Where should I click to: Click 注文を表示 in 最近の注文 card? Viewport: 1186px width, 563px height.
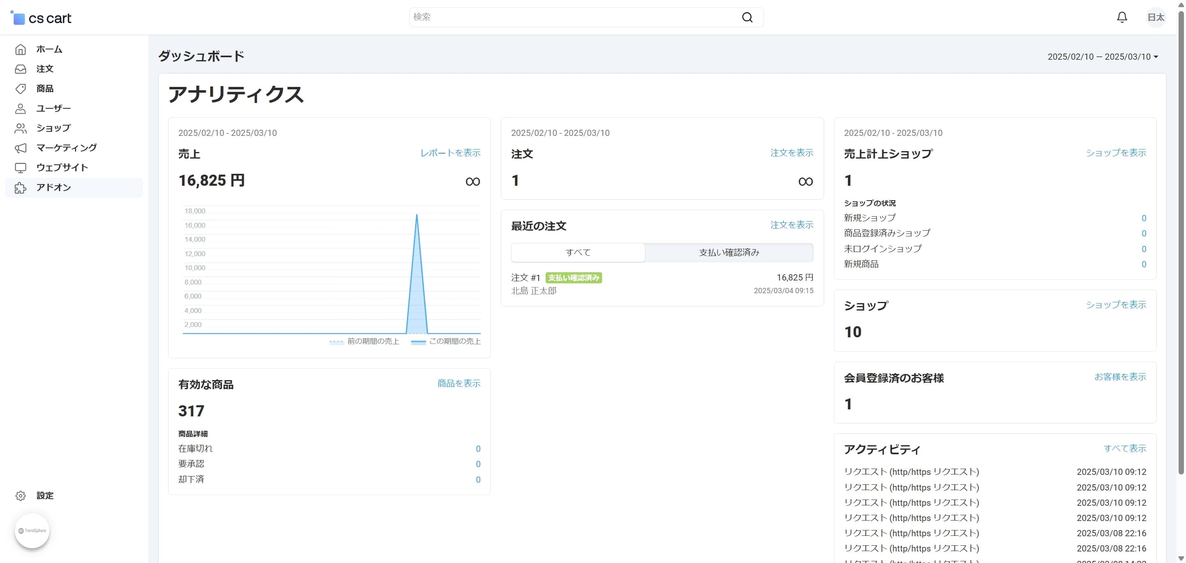792,225
